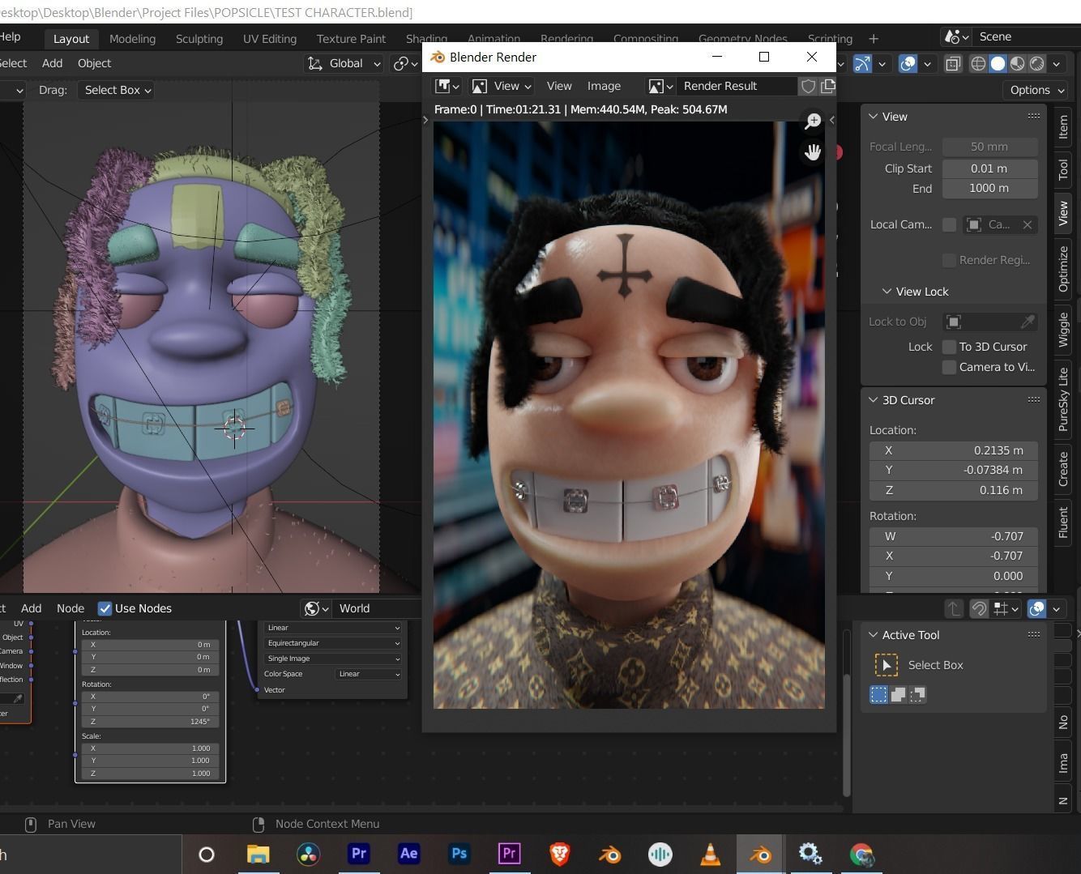Open the Add menu in 3D viewport
The image size is (1081, 874).
tap(52, 63)
